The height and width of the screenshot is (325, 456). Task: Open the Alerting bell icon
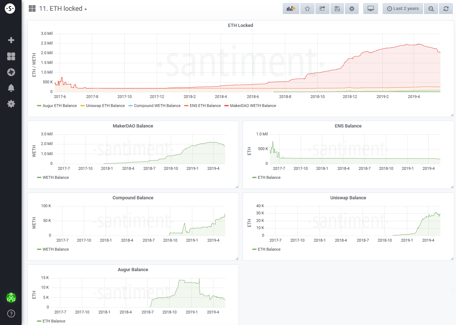(x=11, y=88)
